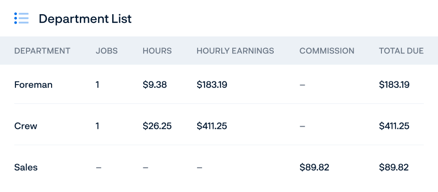Viewport: 438px width, 192px height.
Task: Sort by the DEPARTMENT column header
Action: click(42, 51)
